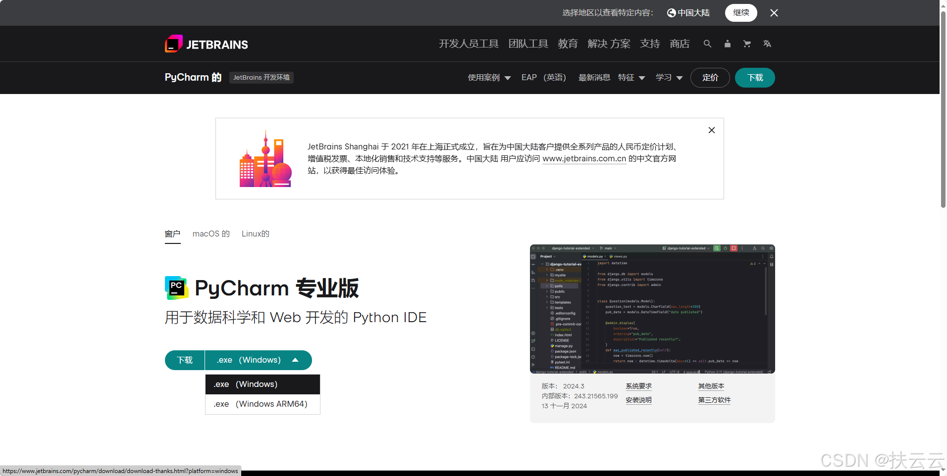Click the 下载 button for PyCharm 专业版

(x=185, y=360)
